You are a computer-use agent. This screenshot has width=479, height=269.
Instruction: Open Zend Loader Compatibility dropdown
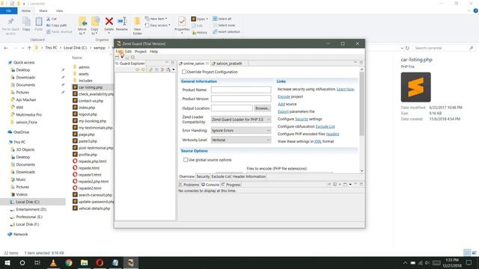241,120
